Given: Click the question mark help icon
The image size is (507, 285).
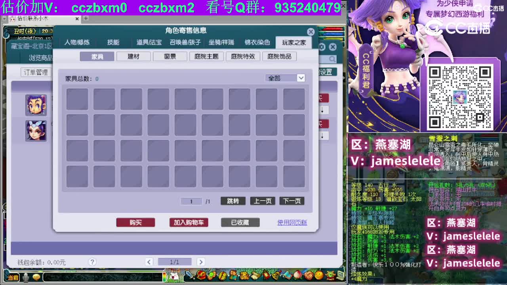Looking at the screenshot, I should (x=92, y=262).
